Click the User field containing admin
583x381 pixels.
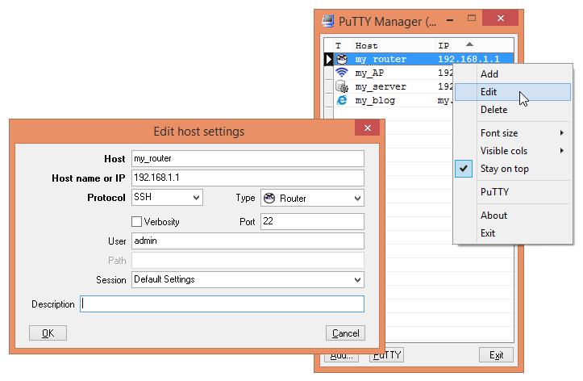(x=248, y=241)
